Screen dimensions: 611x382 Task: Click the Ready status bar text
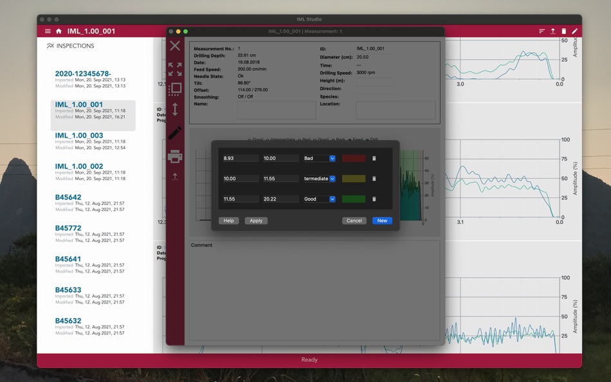tap(309, 359)
